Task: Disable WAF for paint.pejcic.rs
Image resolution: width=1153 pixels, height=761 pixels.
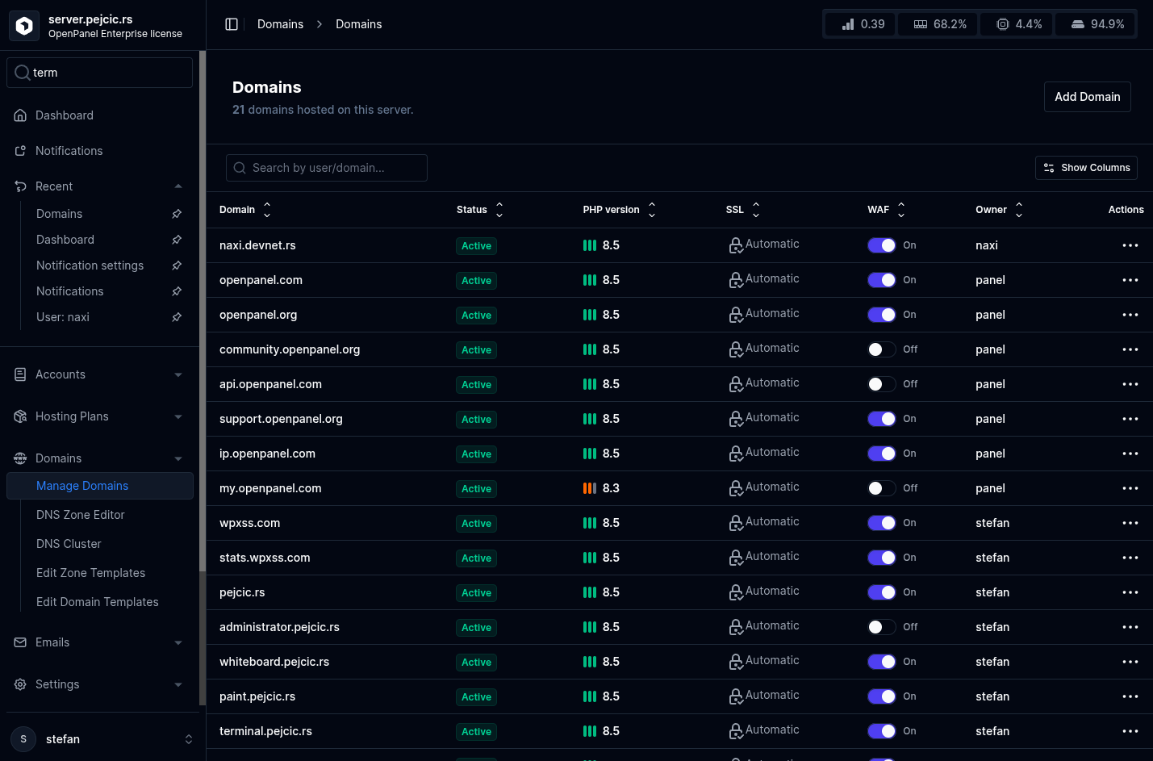Action: point(882,696)
